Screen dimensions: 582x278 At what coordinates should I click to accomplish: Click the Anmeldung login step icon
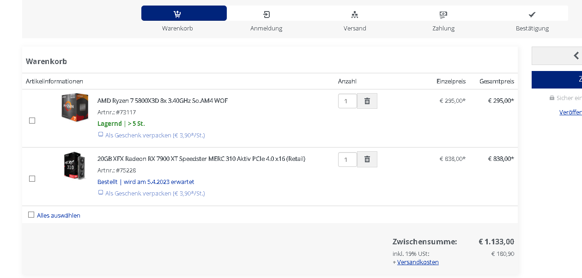(x=267, y=14)
